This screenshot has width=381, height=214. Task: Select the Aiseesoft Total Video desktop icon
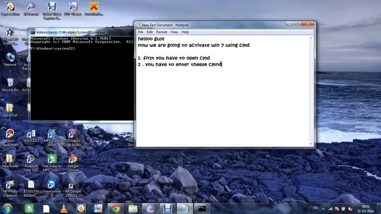click(31, 163)
